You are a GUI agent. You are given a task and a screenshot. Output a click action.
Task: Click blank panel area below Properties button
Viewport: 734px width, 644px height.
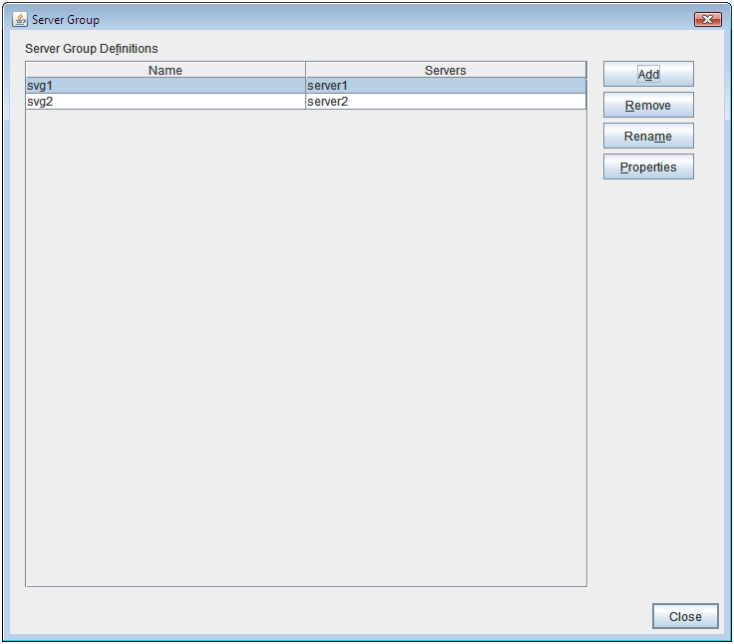tap(648, 349)
